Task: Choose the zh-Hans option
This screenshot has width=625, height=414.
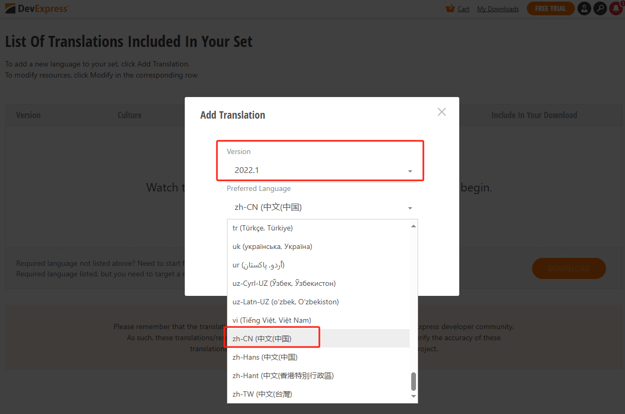Action: [265, 357]
